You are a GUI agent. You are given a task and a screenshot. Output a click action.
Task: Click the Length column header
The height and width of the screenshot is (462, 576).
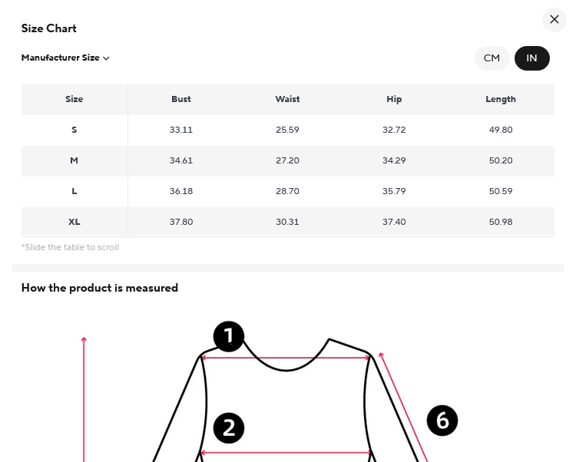click(x=501, y=99)
